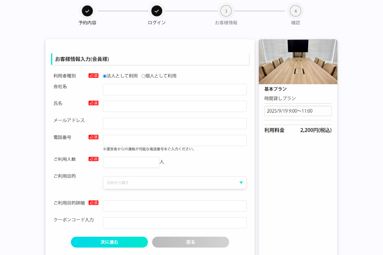Screen dimensions: 383x255
Task: Click the 戻る button
Action: (x=190, y=242)
